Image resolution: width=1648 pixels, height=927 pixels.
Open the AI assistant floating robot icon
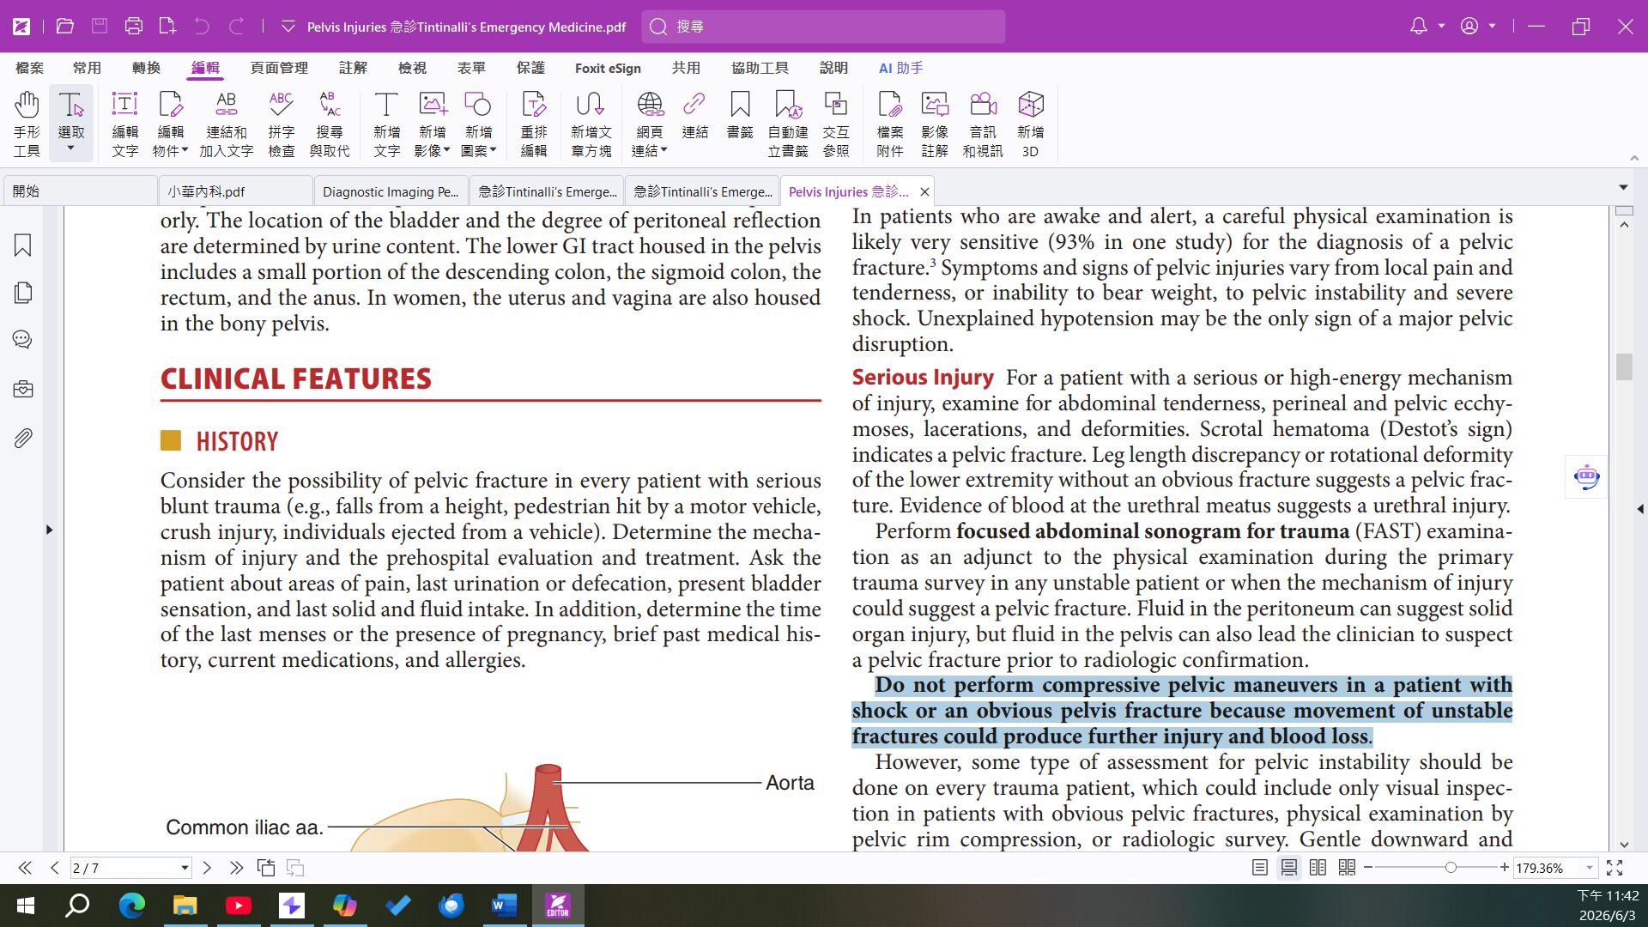tap(1586, 476)
